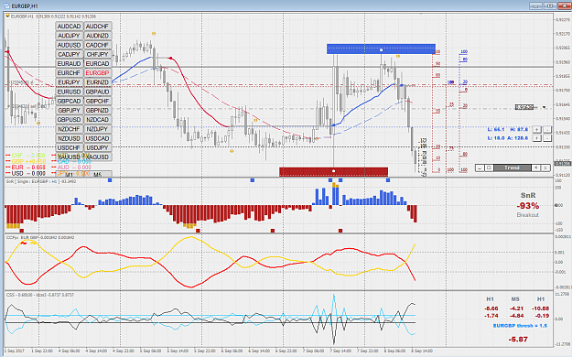Minimize the Trend panel with dash icon

click(x=480, y=168)
